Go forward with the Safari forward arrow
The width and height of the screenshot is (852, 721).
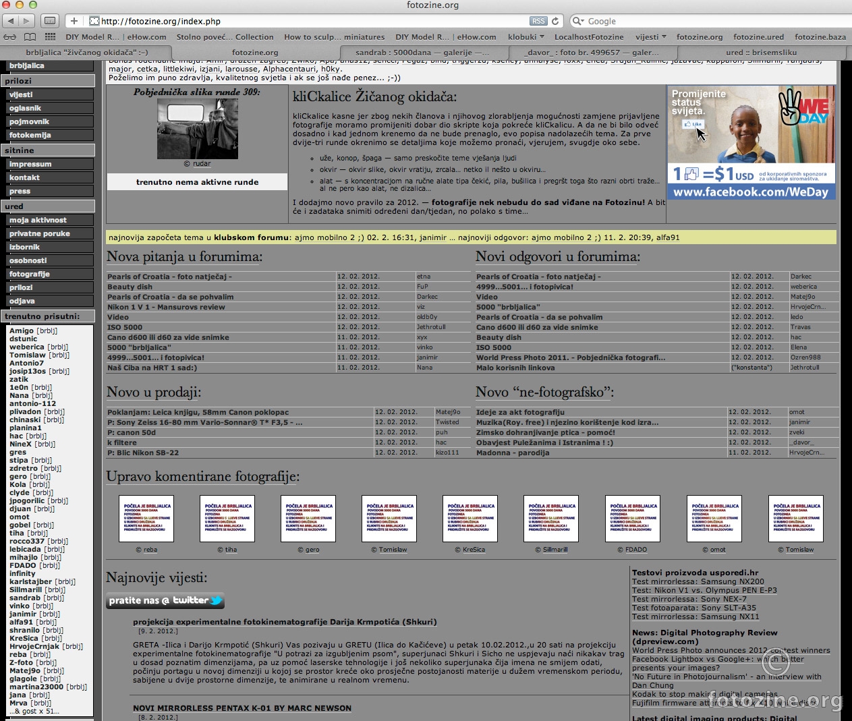pos(27,21)
